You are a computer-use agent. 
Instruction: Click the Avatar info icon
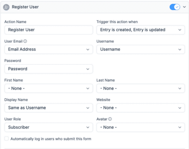(x=110, y=119)
